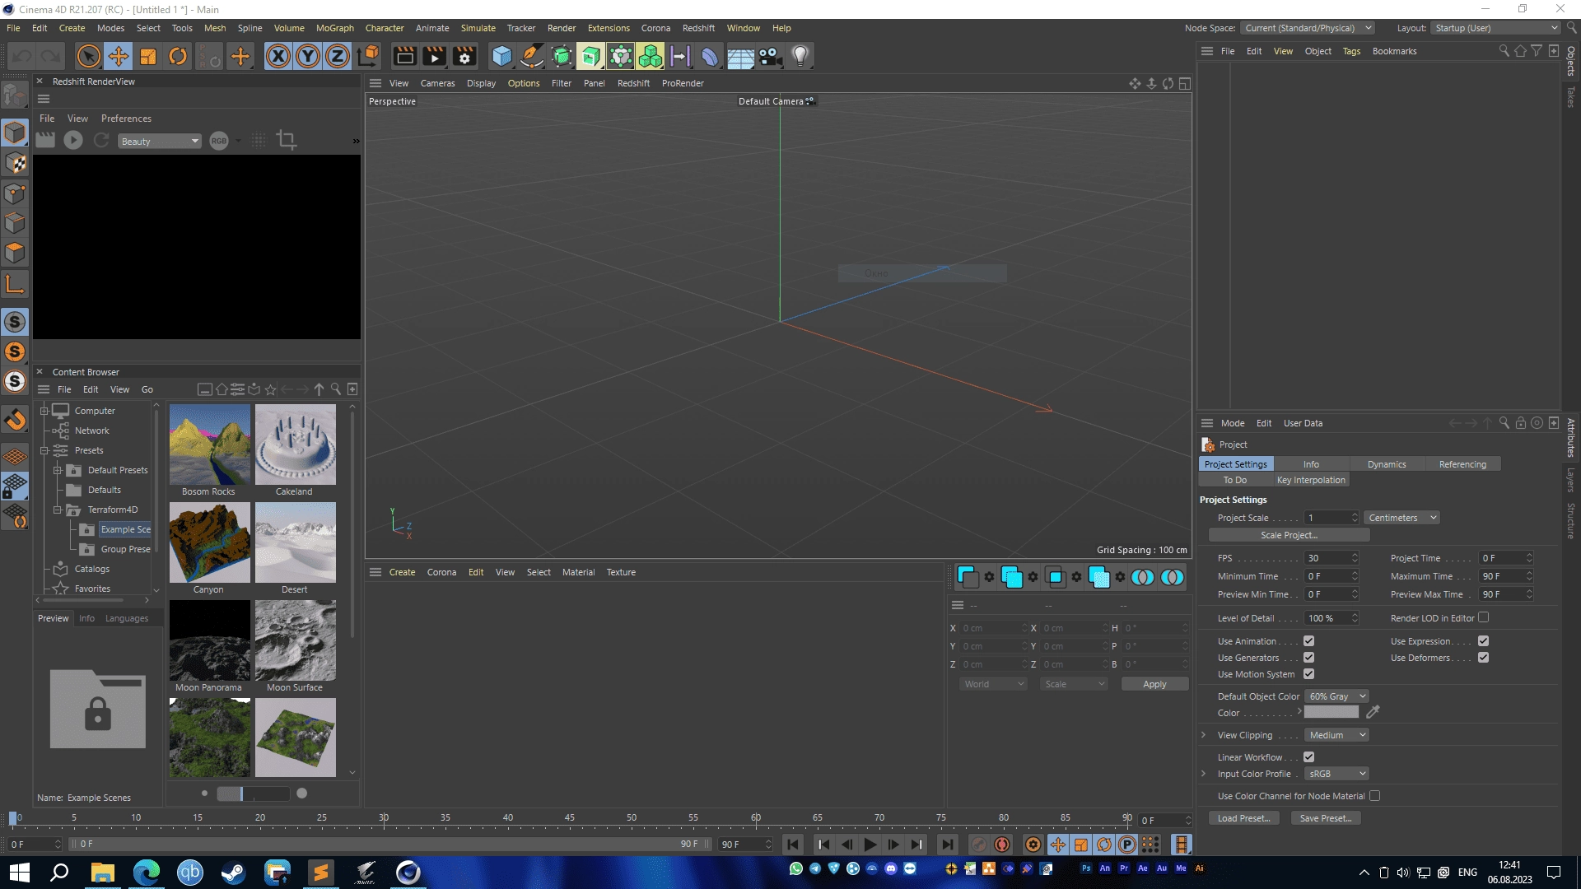Add a Floor environment object
Screen dimensions: 1581x889
(x=740, y=56)
